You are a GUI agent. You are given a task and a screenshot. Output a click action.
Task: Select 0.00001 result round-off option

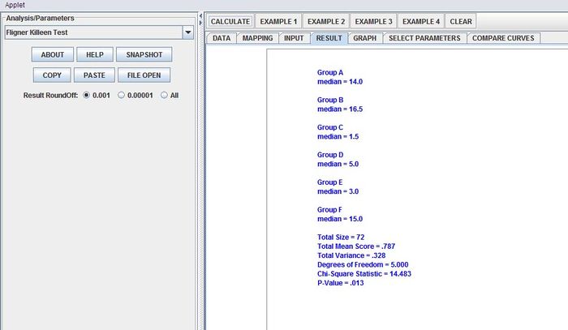123,95
